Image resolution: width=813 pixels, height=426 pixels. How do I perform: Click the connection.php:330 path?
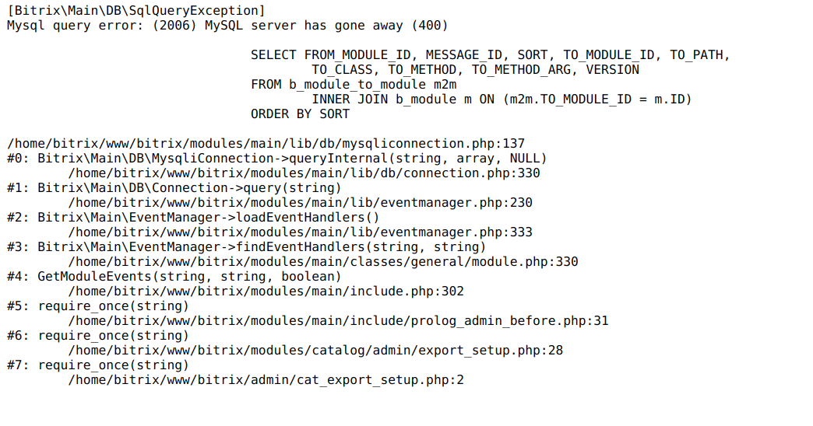point(304,173)
